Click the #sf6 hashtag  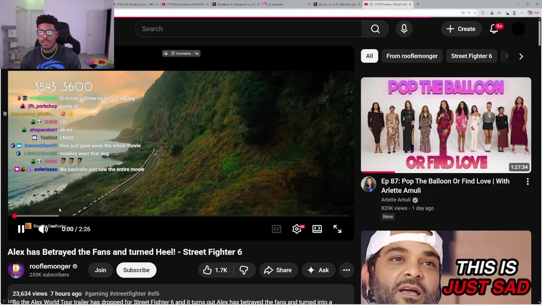[x=154, y=294]
